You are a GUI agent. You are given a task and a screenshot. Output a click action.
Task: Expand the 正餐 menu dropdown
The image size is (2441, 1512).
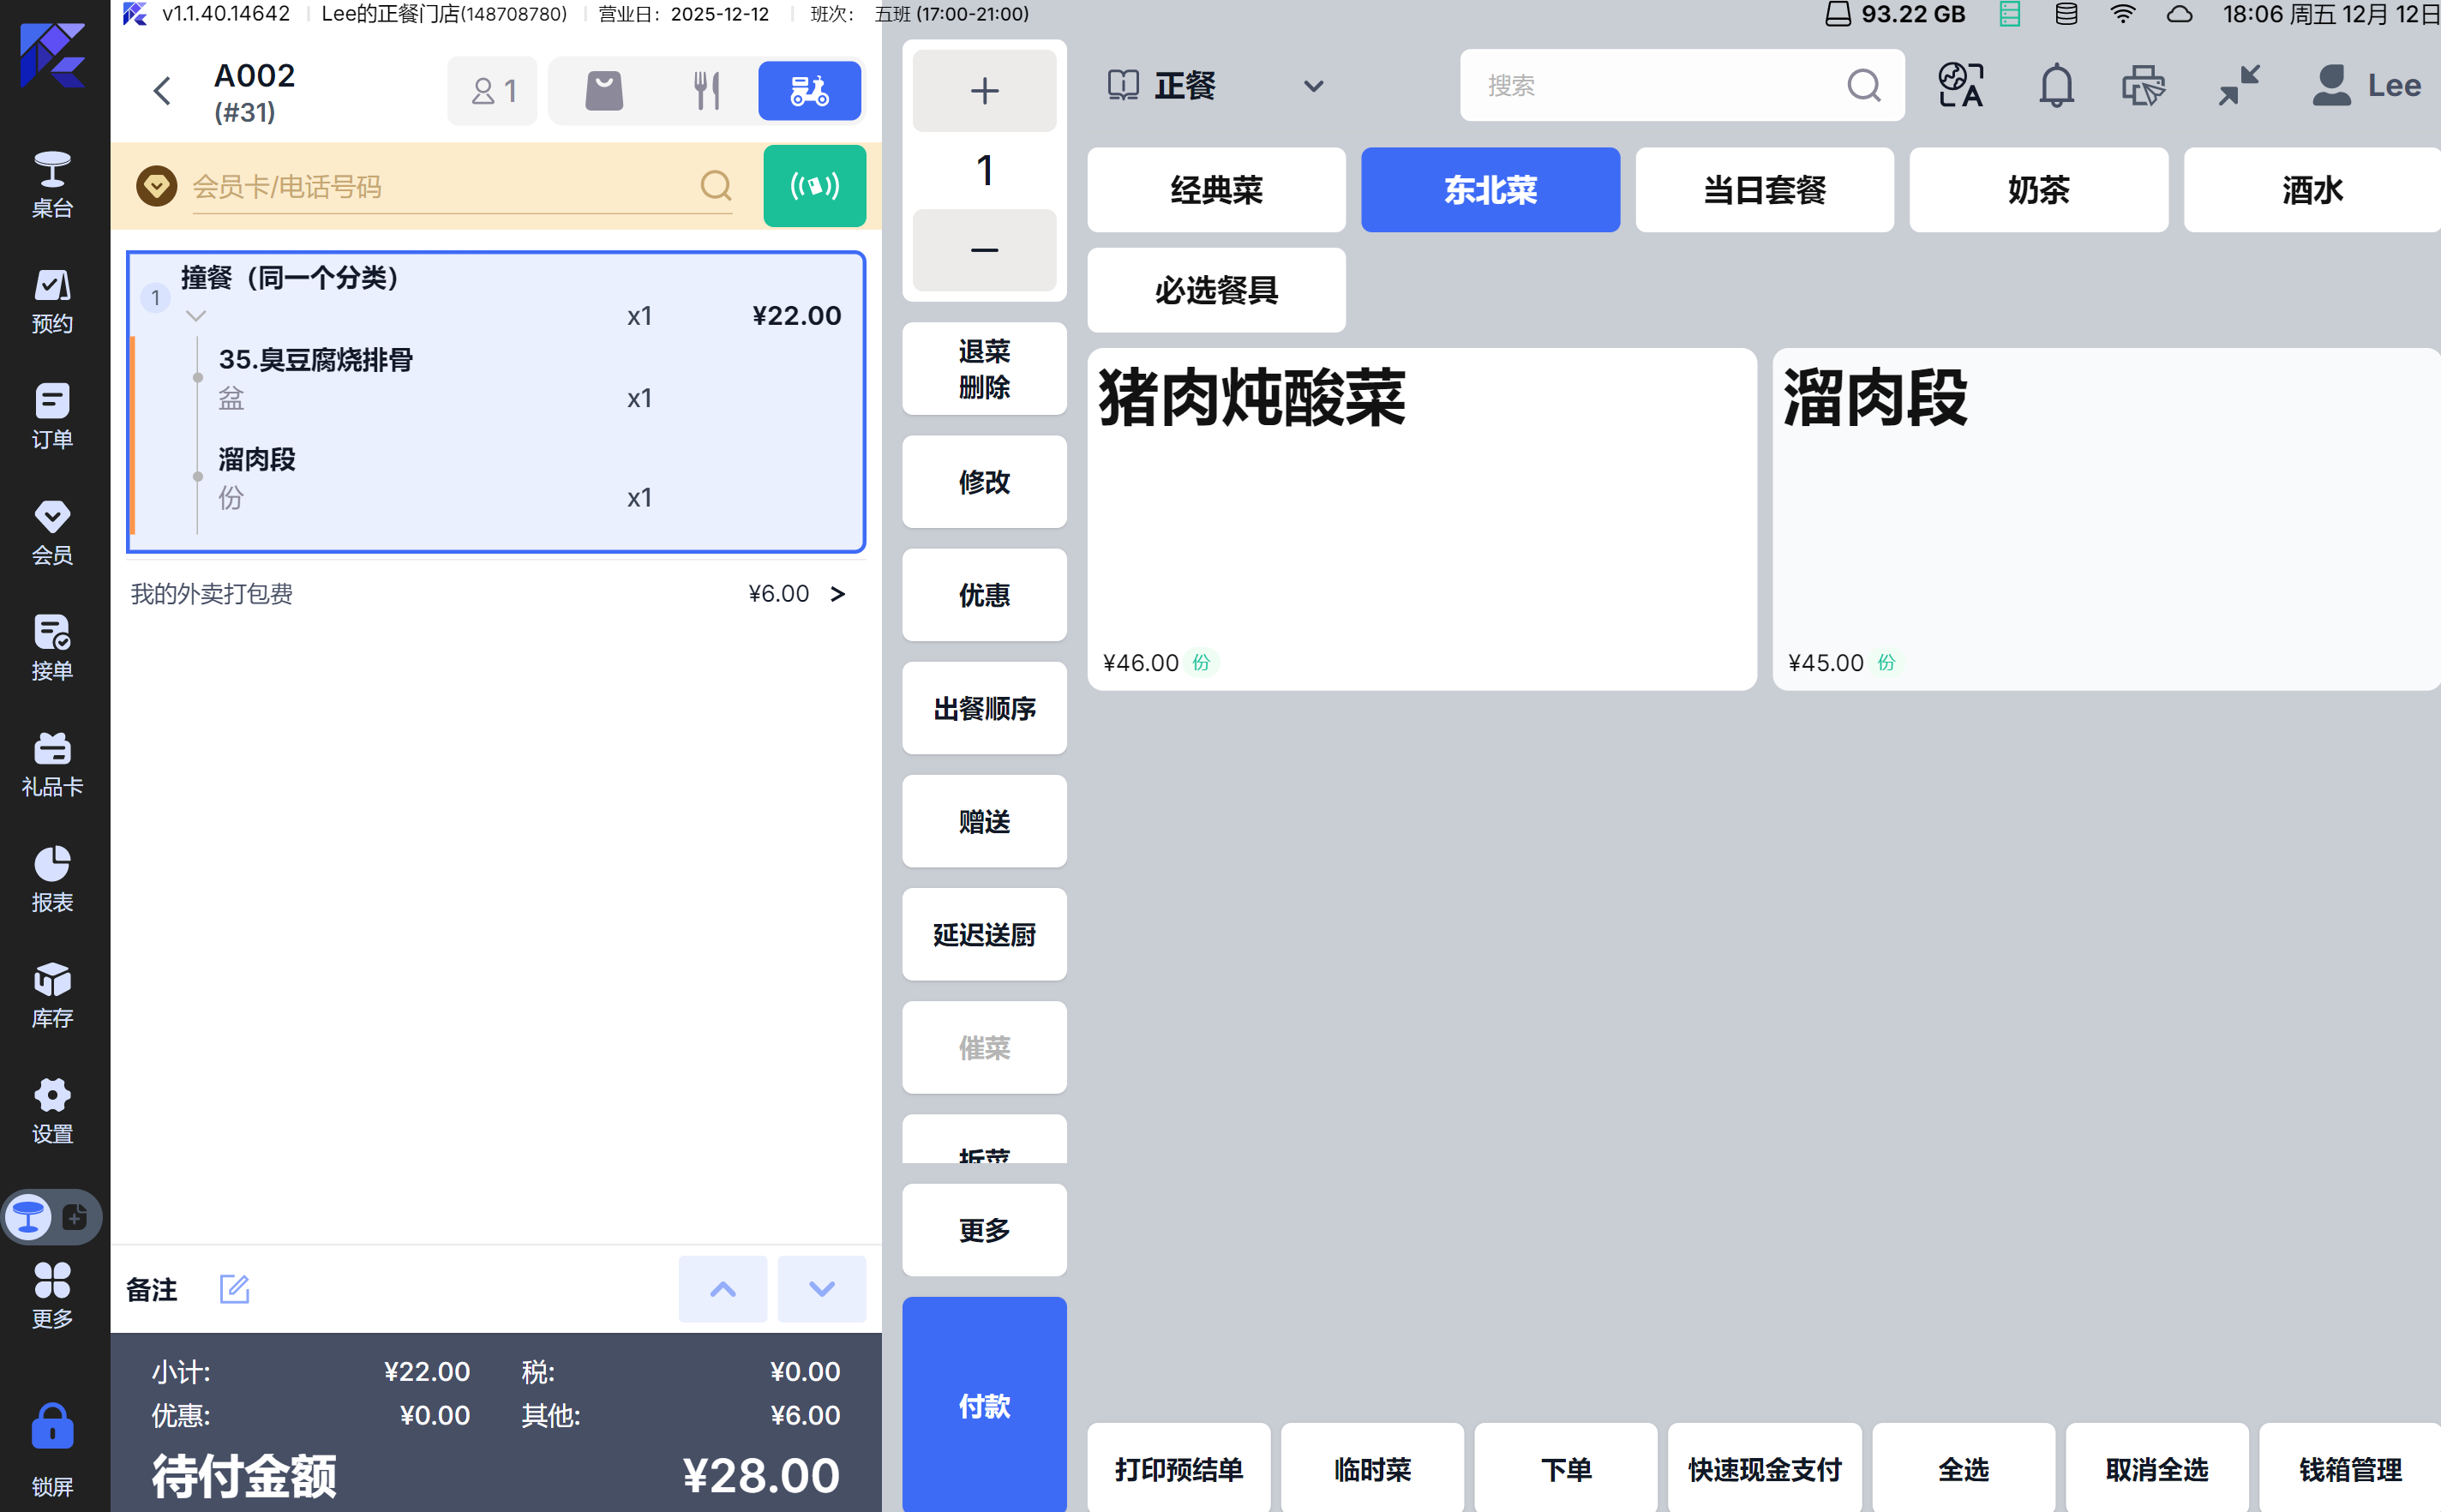(1313, 87)
